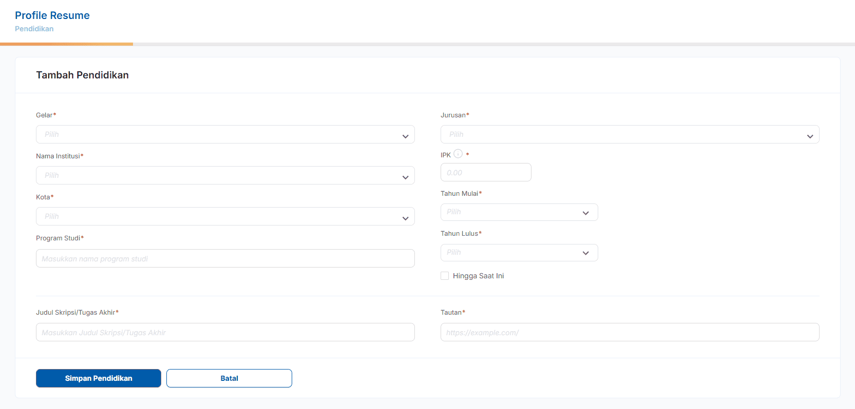Click the Gelar dropdown chevron arrow
This screenshot has width=855, height=409.
click(x=405, y=136)
